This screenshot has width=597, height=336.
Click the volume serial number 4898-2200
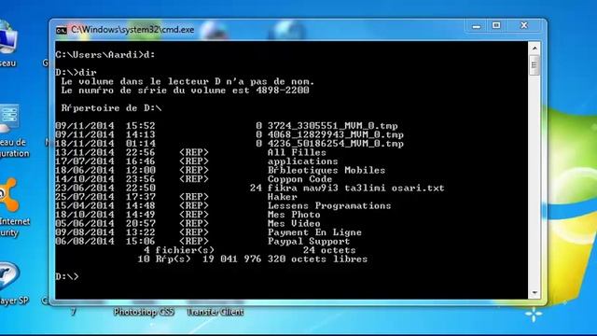283,91
